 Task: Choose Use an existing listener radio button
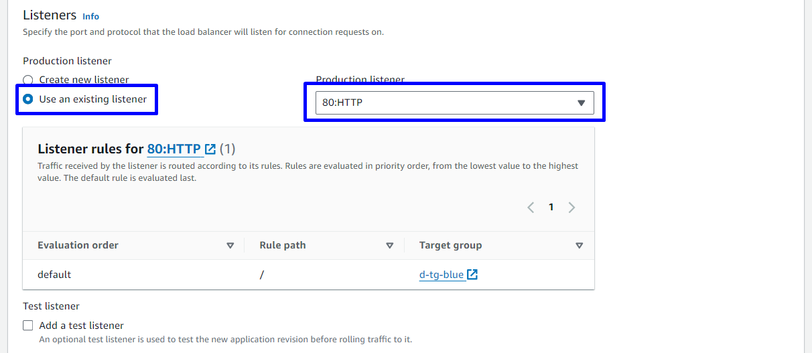pyautogui.click(x=28, y=99)
